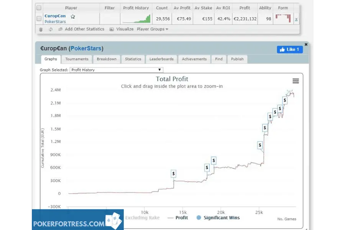The height and width of the screenshot is (230, 345).
Task: Sort by Ability column header
Action: click(265, 8)
